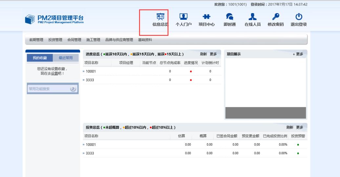This screenshot has height=177, width=340.
Task: Click the PM2项目管理平台 logo
Action: click(54, 19)
